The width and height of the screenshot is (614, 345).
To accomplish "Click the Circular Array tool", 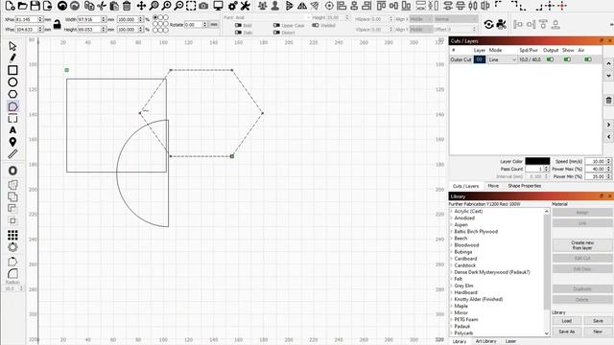I will [x=12, y=247].
